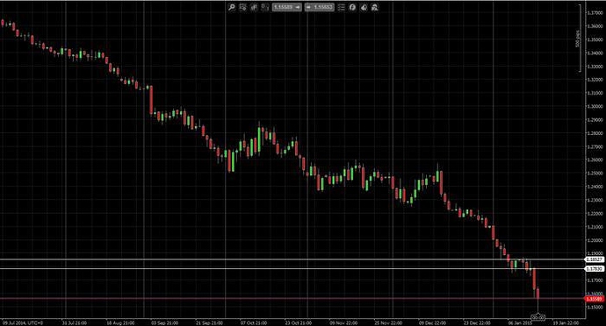Click the 1.25000 price axis label
The width and height of the screenshot is (606, 326).
tap(595, 174)
